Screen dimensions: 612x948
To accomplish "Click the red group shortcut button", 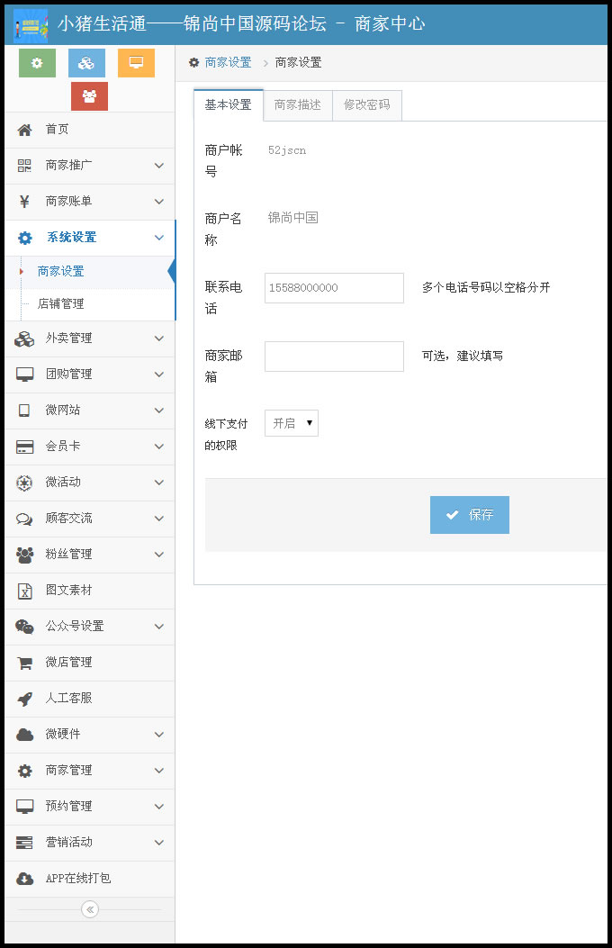I will point(89,96).
